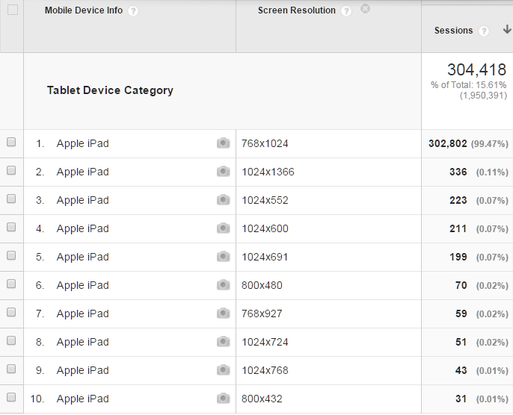Check the box for row 3 (1024x552)
This screenshot has height=415, width=513.
click(x=11, y=199)
